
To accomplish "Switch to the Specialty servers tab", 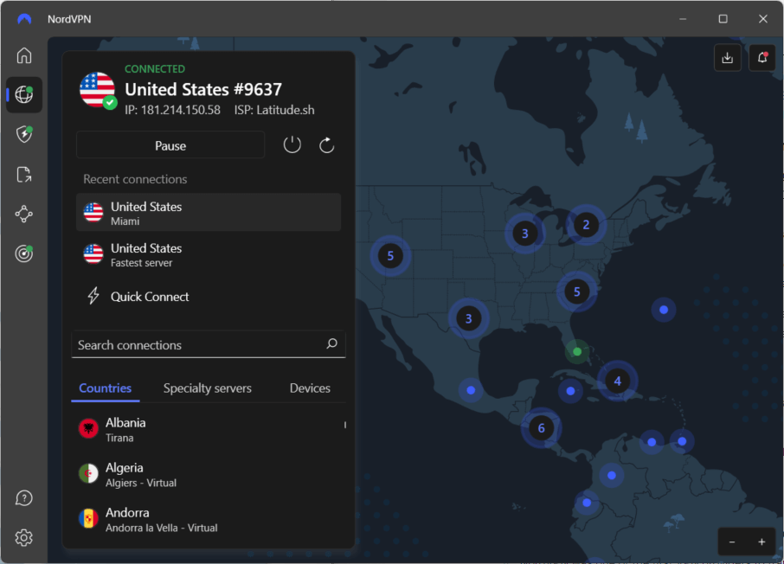I will [x=208, y=388].
